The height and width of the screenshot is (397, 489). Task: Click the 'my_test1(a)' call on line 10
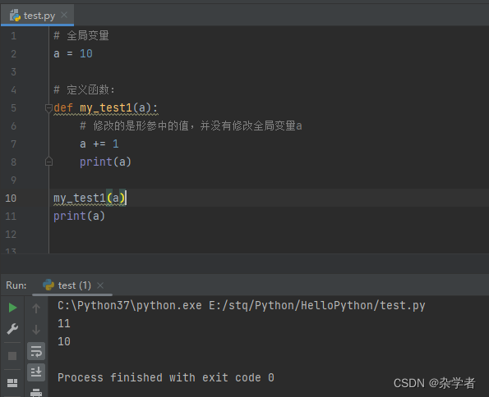pyautogui.click(x=90, y=198)
